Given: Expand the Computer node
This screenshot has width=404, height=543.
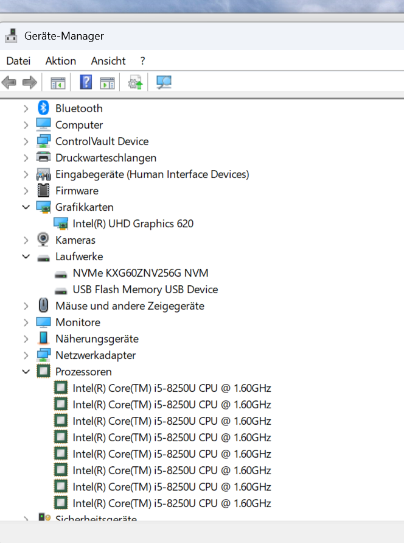Looking at the screenshot, I should (x=26, y=125).
